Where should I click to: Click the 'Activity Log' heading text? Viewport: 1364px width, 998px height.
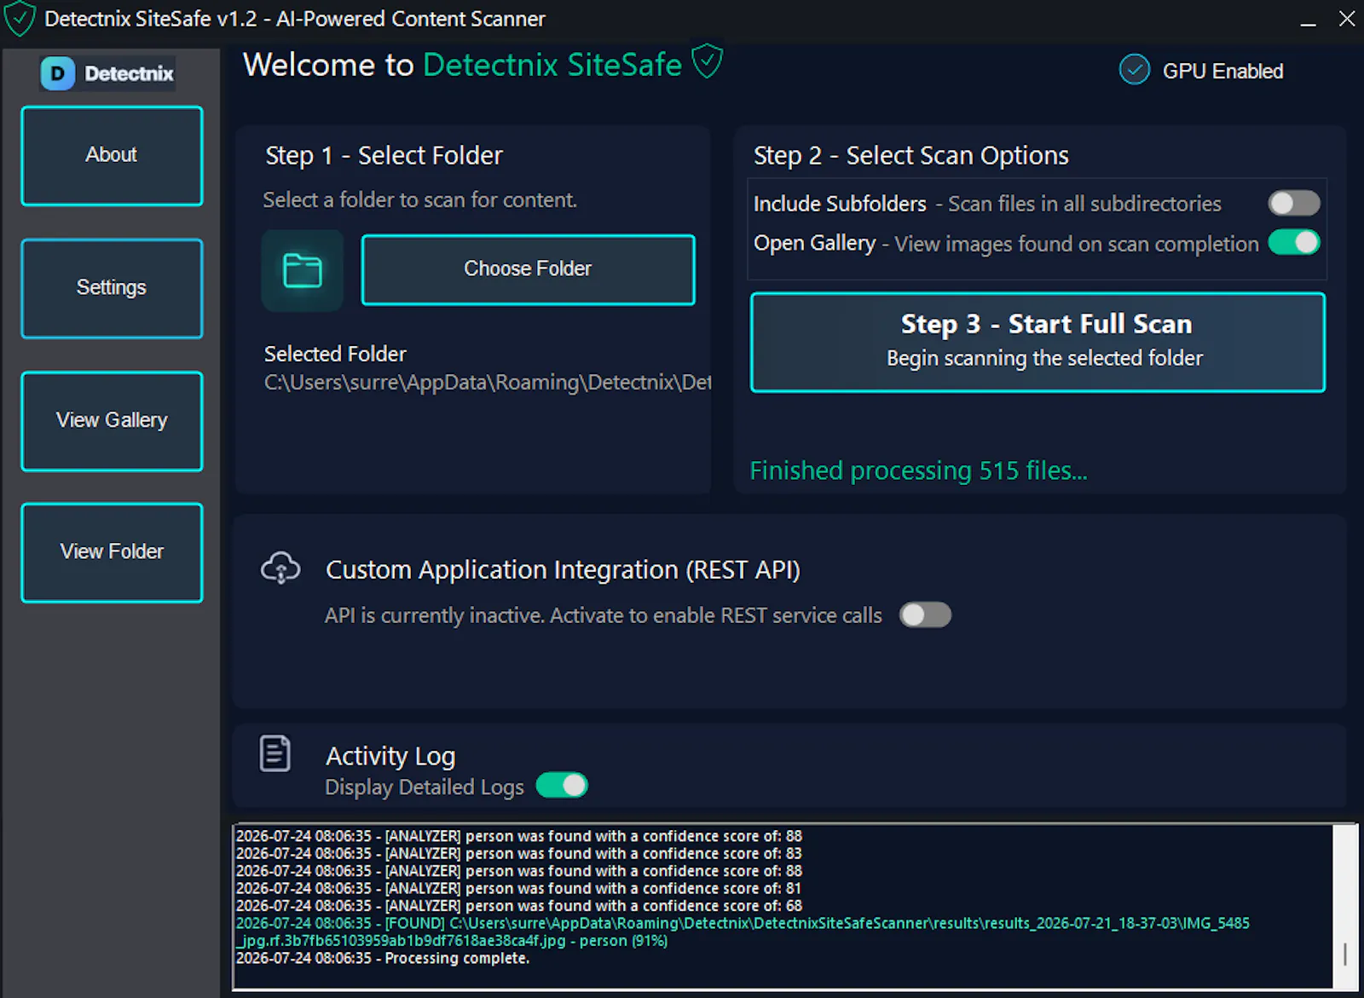[390, 756]
